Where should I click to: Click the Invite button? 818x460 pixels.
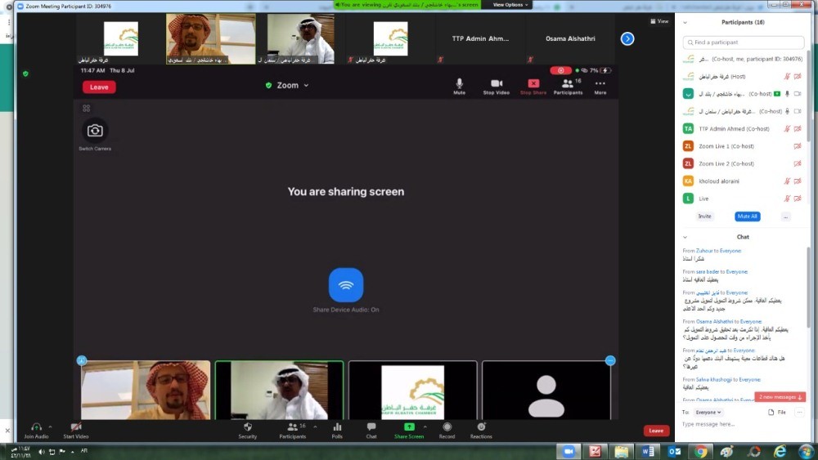click(704, 217)
